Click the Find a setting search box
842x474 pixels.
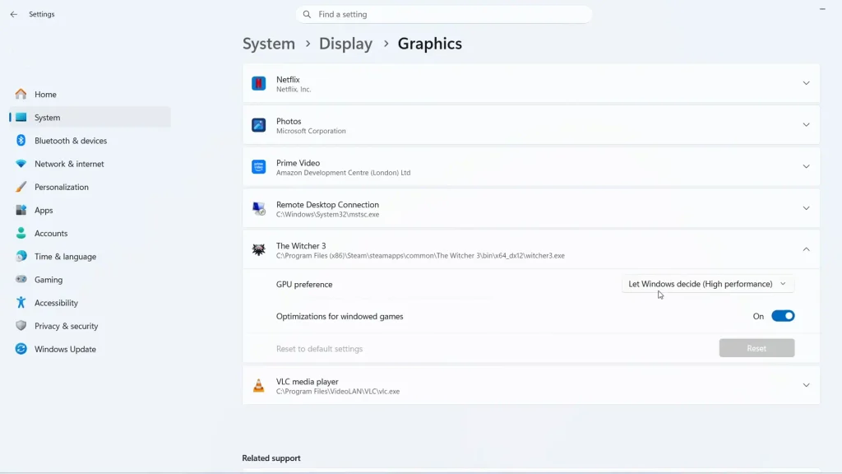(444, 15)
